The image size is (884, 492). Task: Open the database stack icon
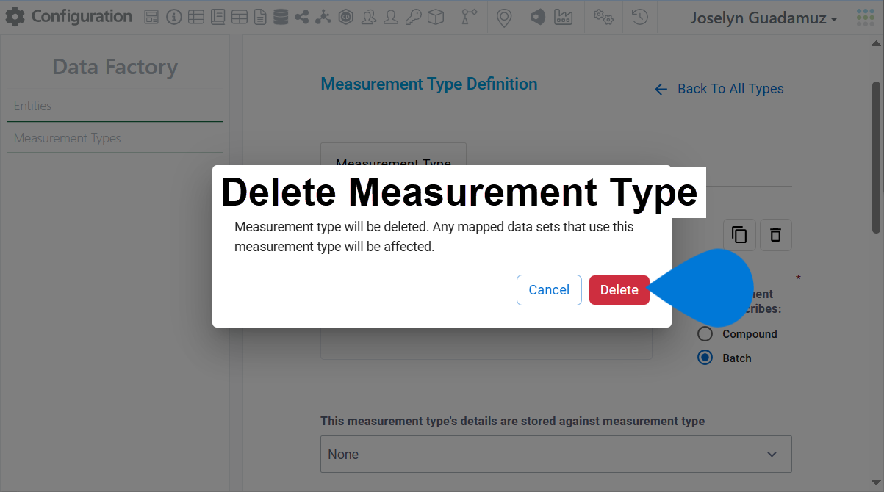point(281,18)
